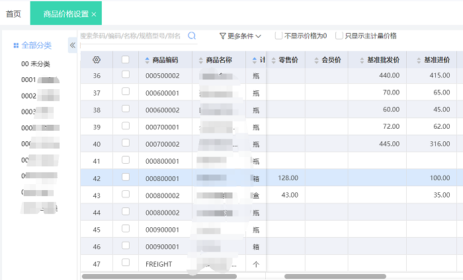Sort by 零售价 column arrows

pyautogui.click(x=273, y=60)
